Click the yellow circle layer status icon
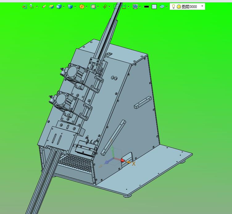This screenshot has height=214, width=232. [x=179, y=7]
